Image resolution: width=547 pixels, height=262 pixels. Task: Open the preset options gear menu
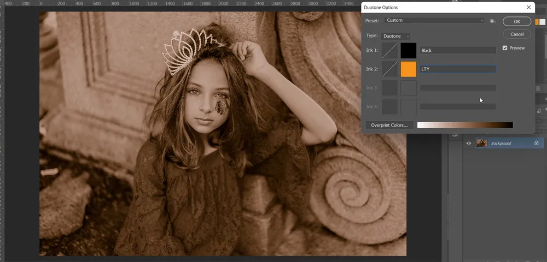[x=492, y=21]
